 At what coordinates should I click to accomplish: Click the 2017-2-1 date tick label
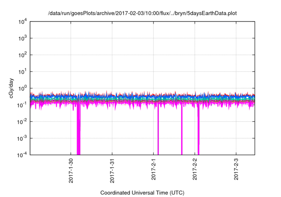point(154,169)
